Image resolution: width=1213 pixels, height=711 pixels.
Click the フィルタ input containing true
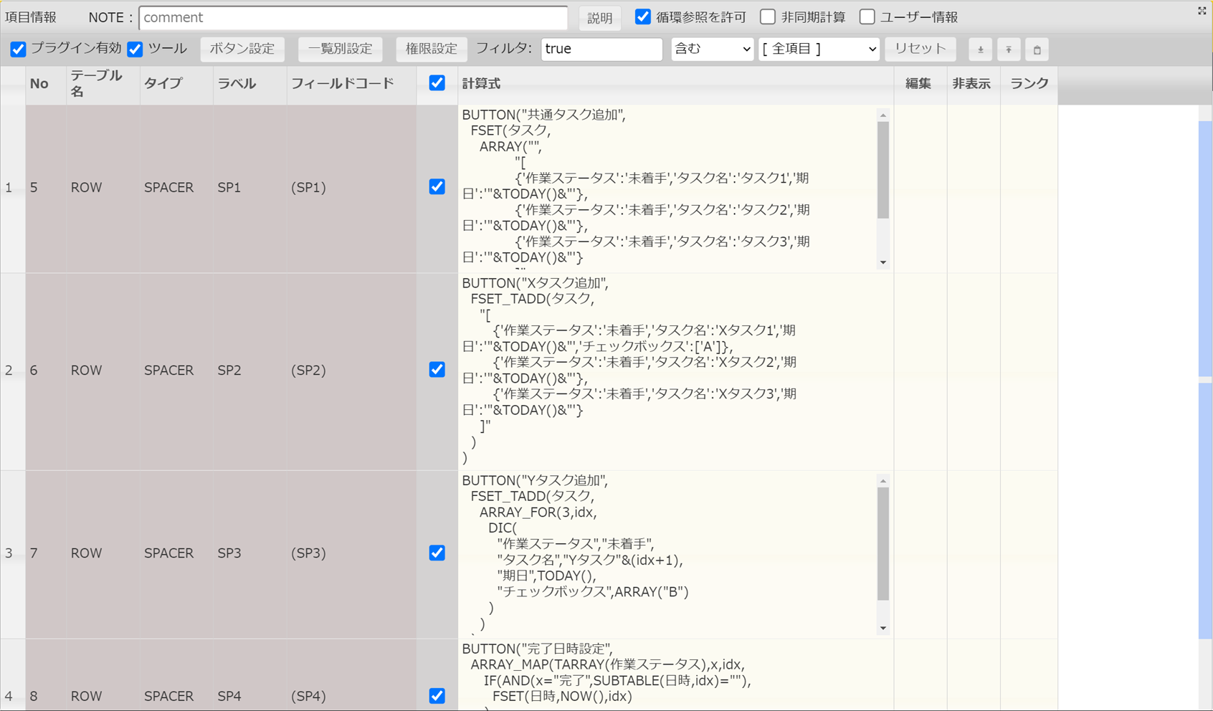pos(601,49)
